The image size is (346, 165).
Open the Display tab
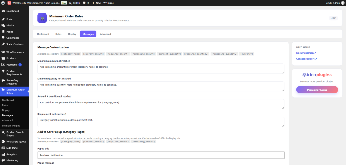pyautogui.click(x=72, y=34)
